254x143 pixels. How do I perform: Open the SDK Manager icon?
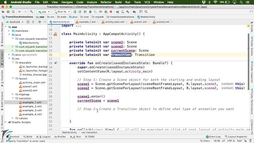[x=128, y=12]
